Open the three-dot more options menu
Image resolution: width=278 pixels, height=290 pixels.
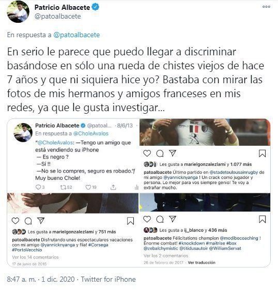[266, 7]
